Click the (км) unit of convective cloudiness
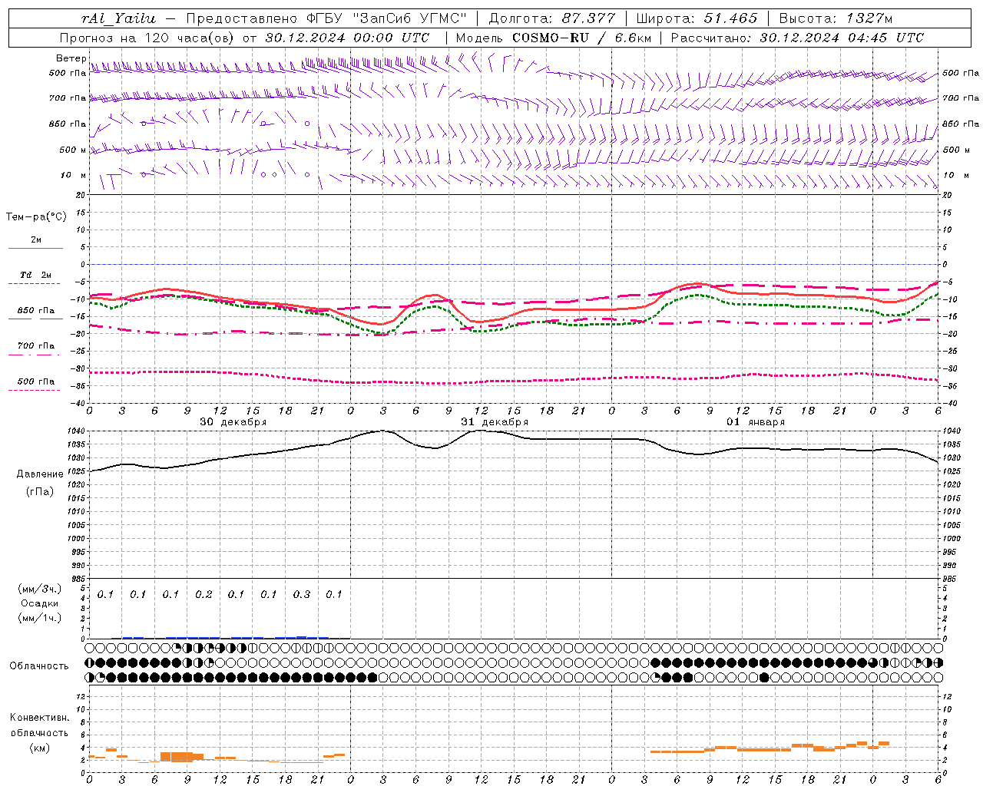The image size is (983, 786). click(x=40, y=748)
